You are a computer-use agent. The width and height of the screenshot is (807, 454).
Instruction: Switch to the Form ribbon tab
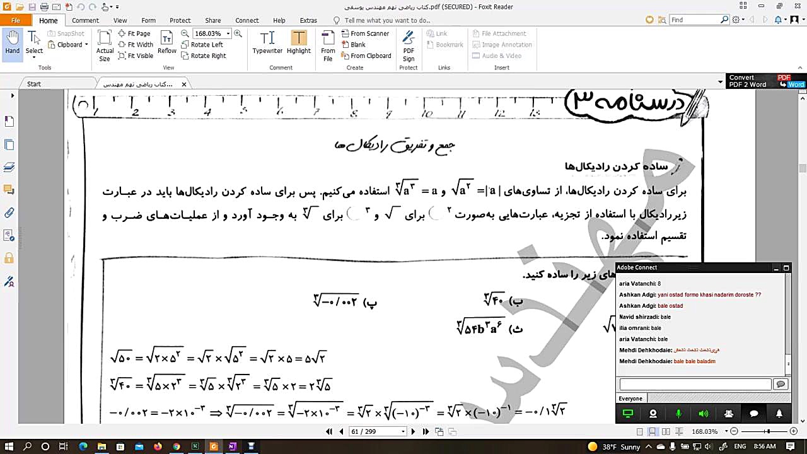tap(149, 20)
